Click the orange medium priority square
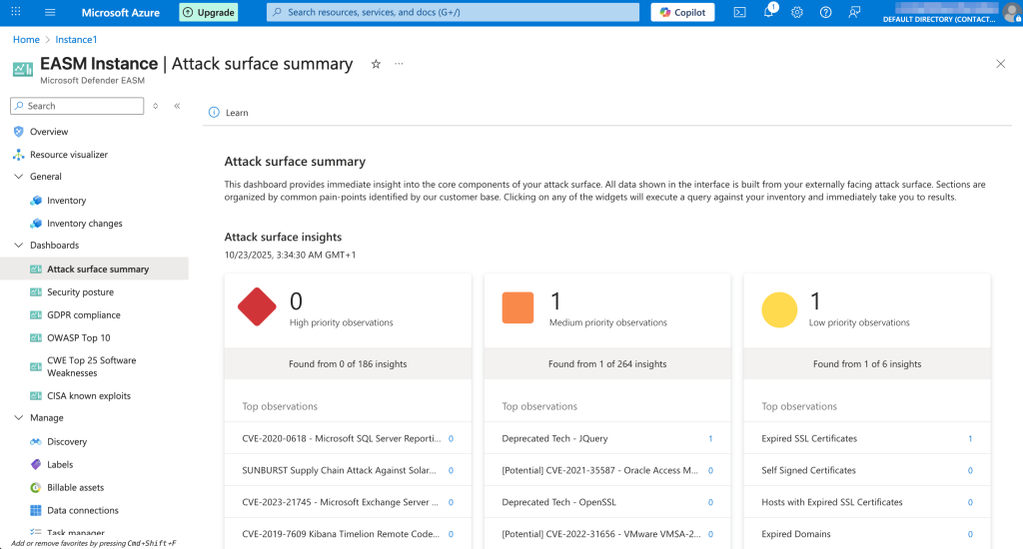The image size is (1023, 549). click(518, 307)
